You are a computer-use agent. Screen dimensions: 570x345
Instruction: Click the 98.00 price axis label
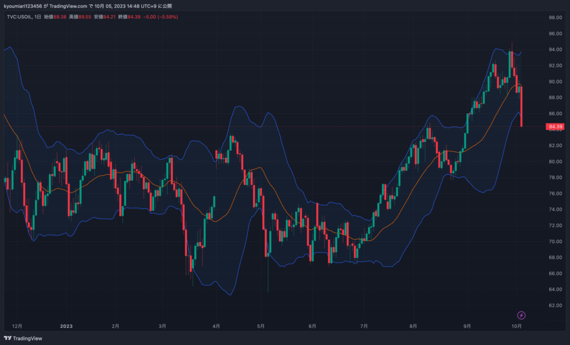(555, 17)
